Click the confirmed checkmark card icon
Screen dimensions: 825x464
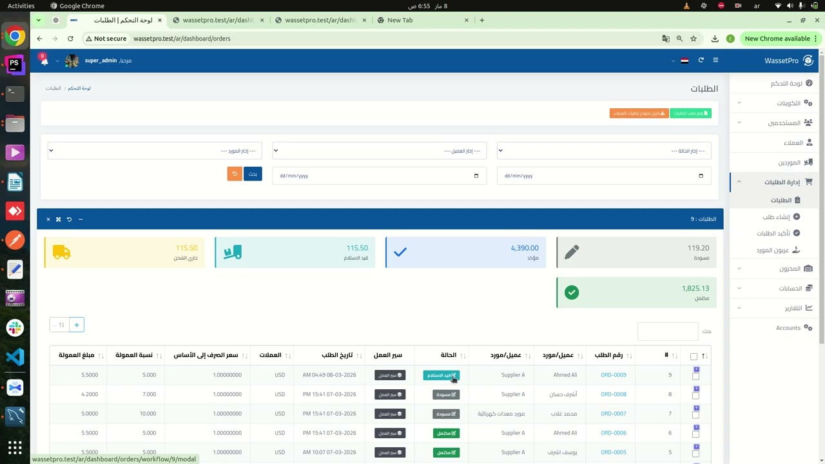coord(400,252)
